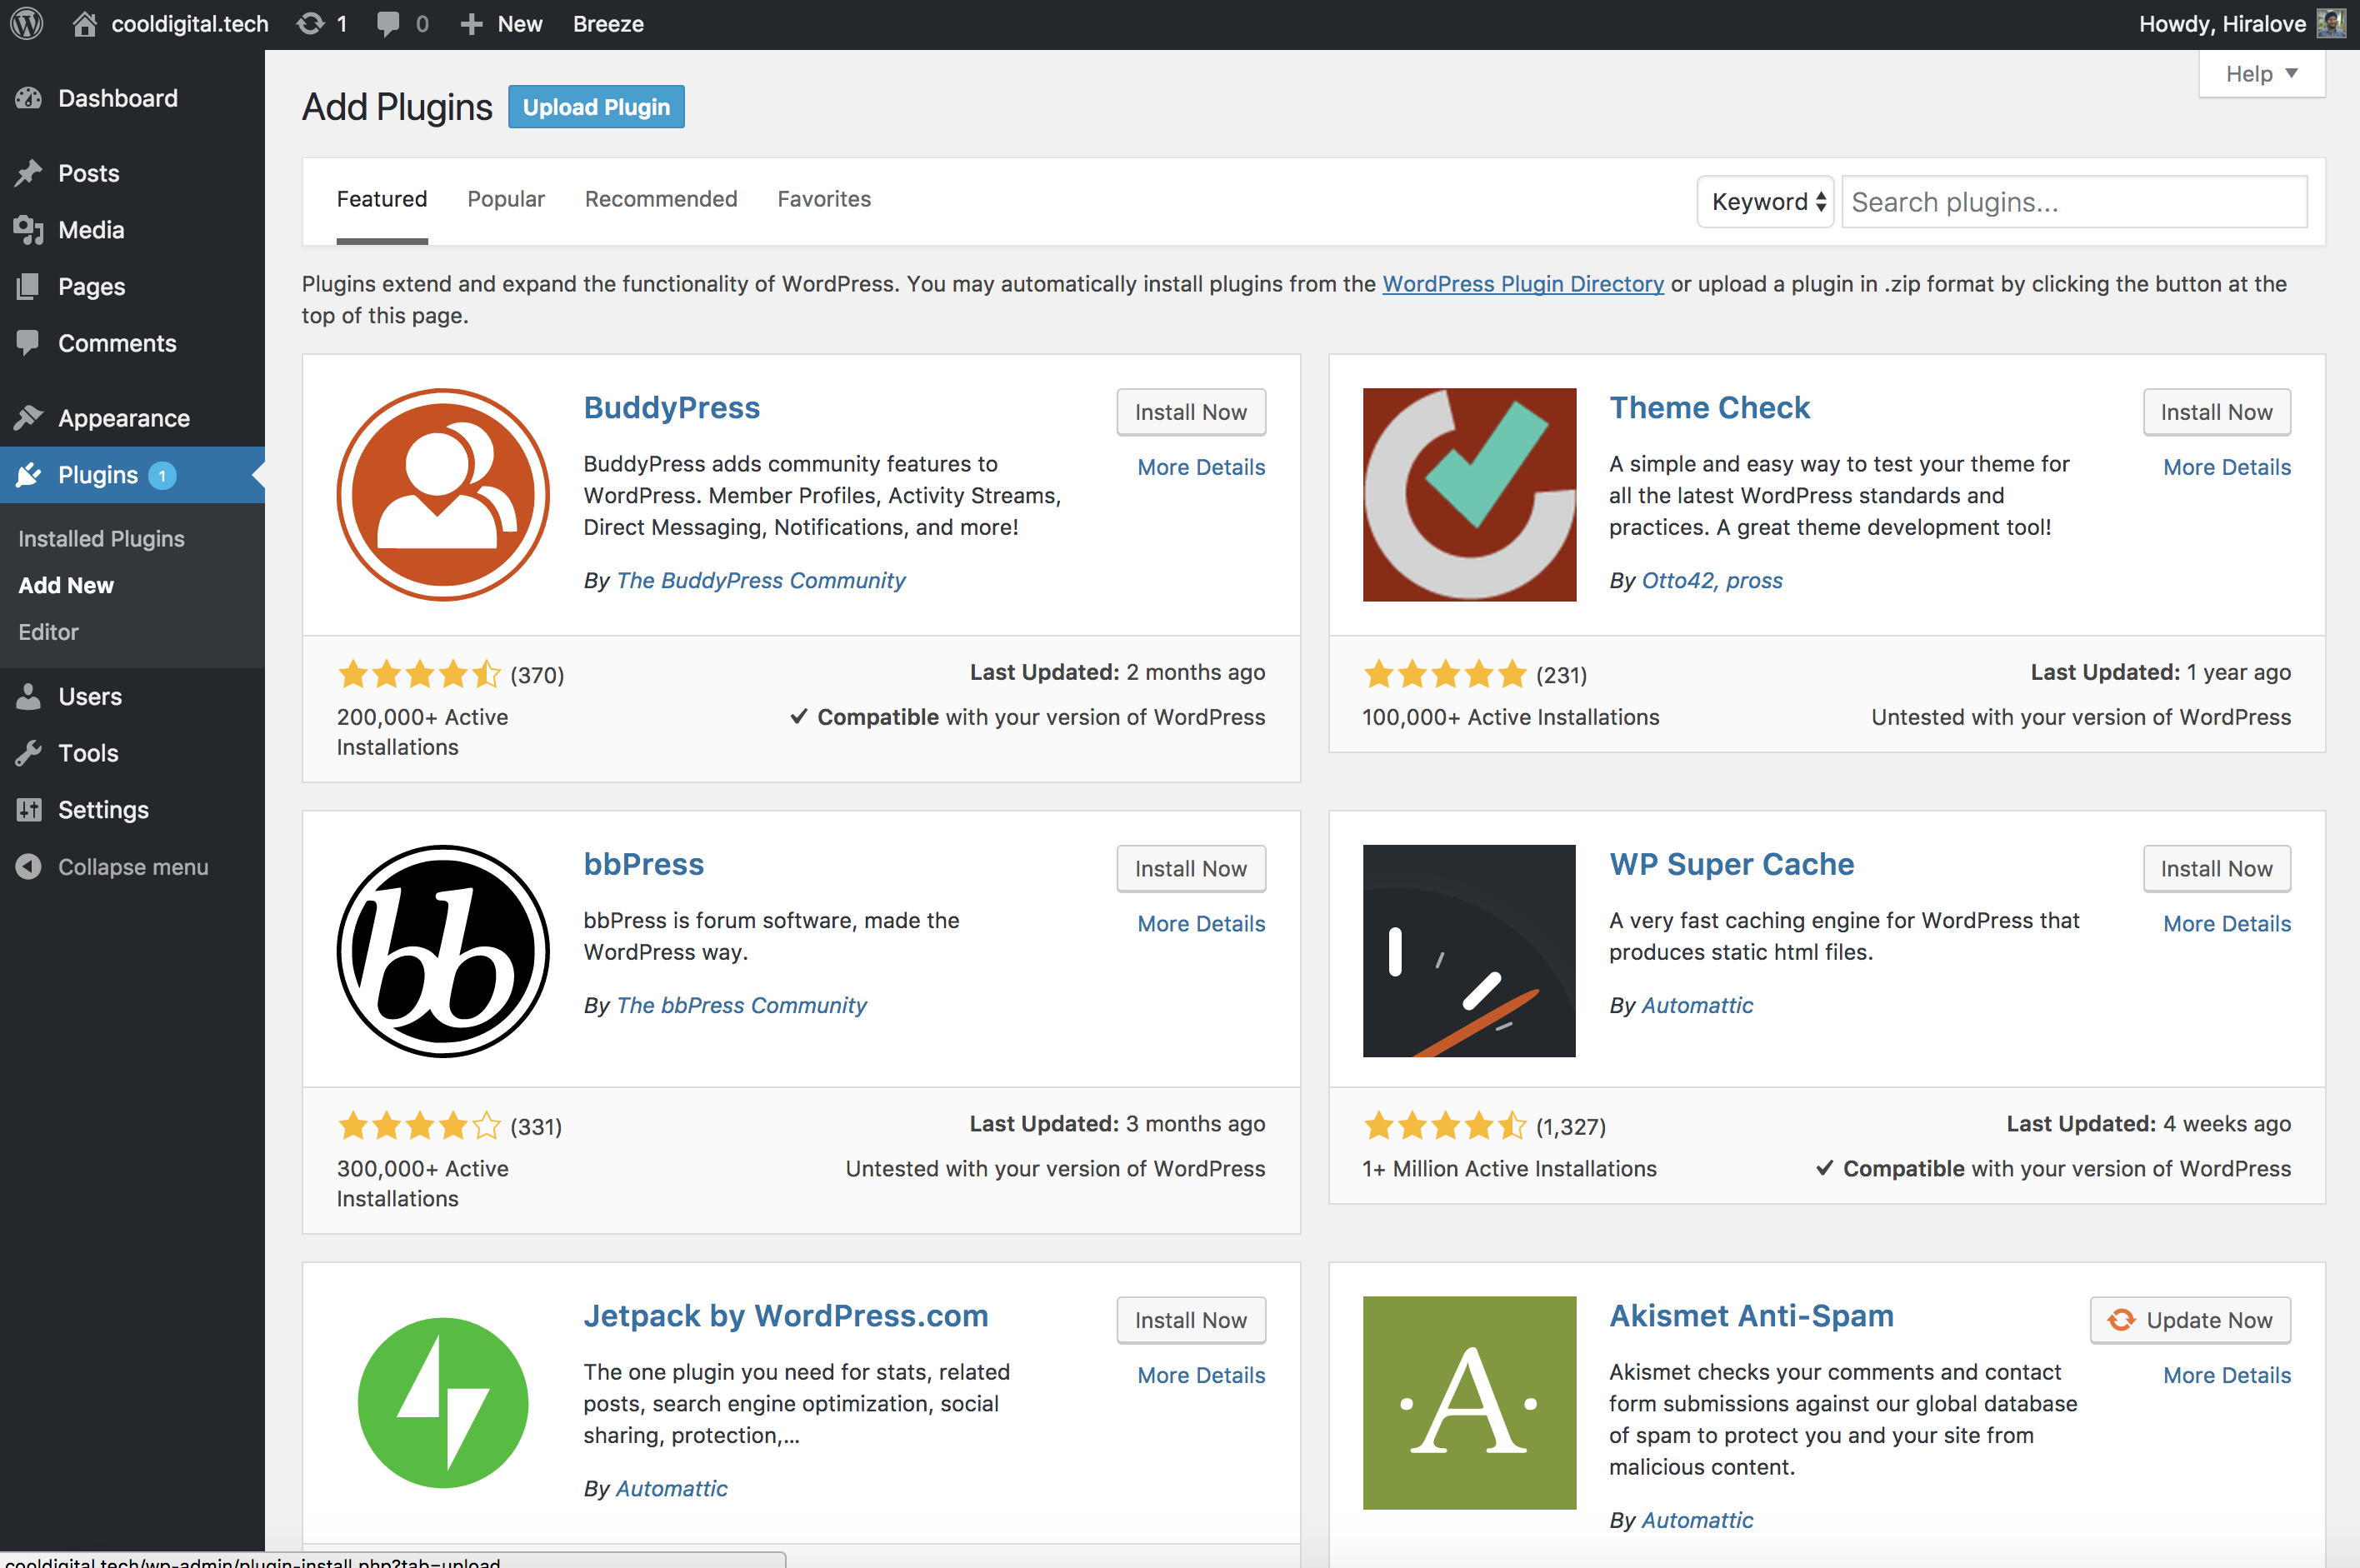
Task: Install the Jetpack plugin
Action: (1191, 1321)
